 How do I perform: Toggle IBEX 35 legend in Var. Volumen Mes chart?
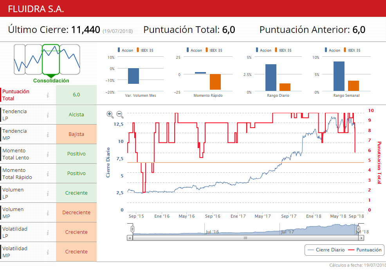pos(145,50)
